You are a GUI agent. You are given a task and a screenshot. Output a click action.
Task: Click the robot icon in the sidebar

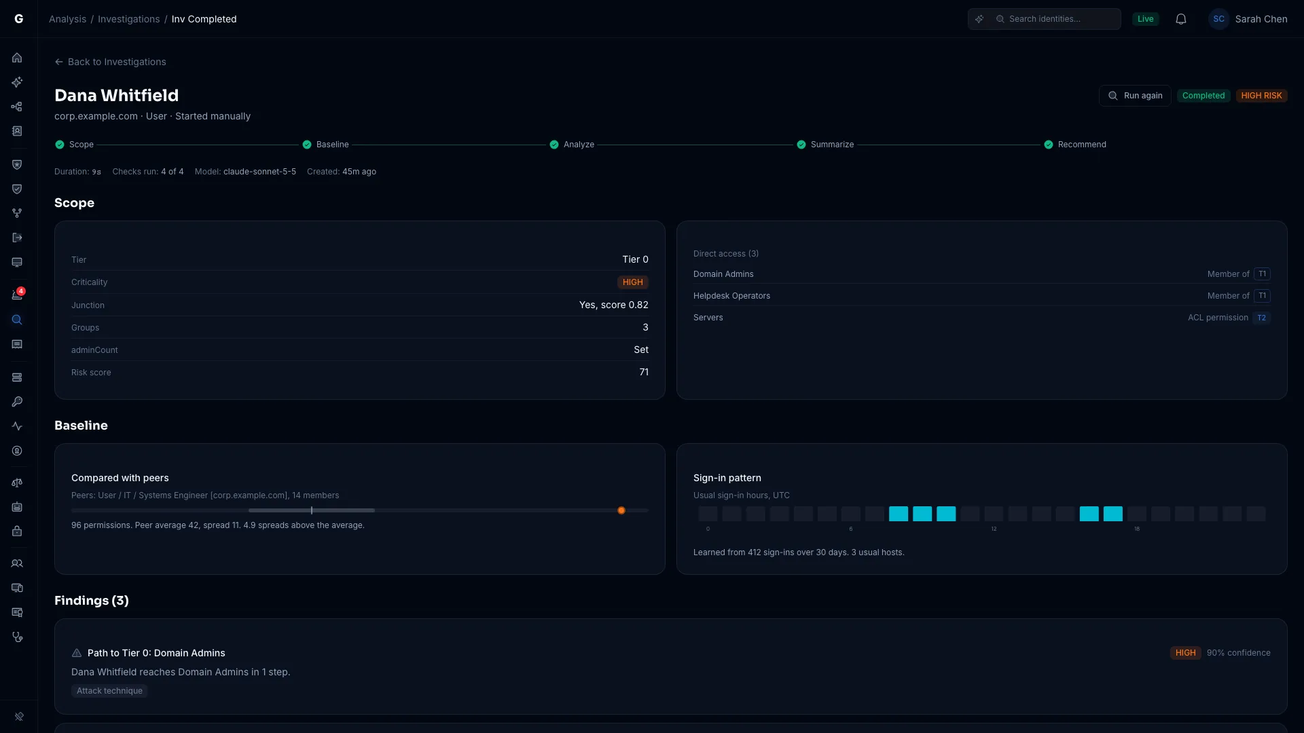(x=17, y=507)
